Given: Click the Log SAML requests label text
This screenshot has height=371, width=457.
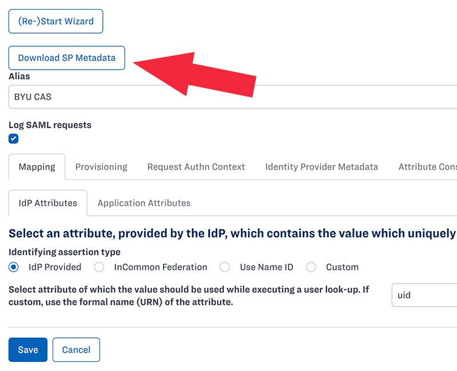Looking at the screenshot, I should click(50, 125).
